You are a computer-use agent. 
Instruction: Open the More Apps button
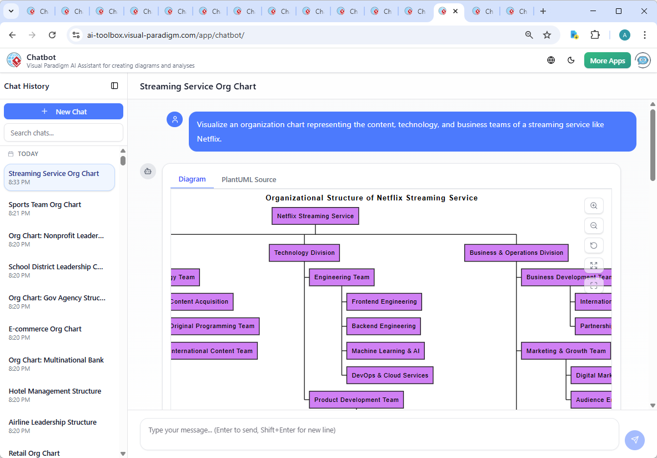[x=607, y=61]
